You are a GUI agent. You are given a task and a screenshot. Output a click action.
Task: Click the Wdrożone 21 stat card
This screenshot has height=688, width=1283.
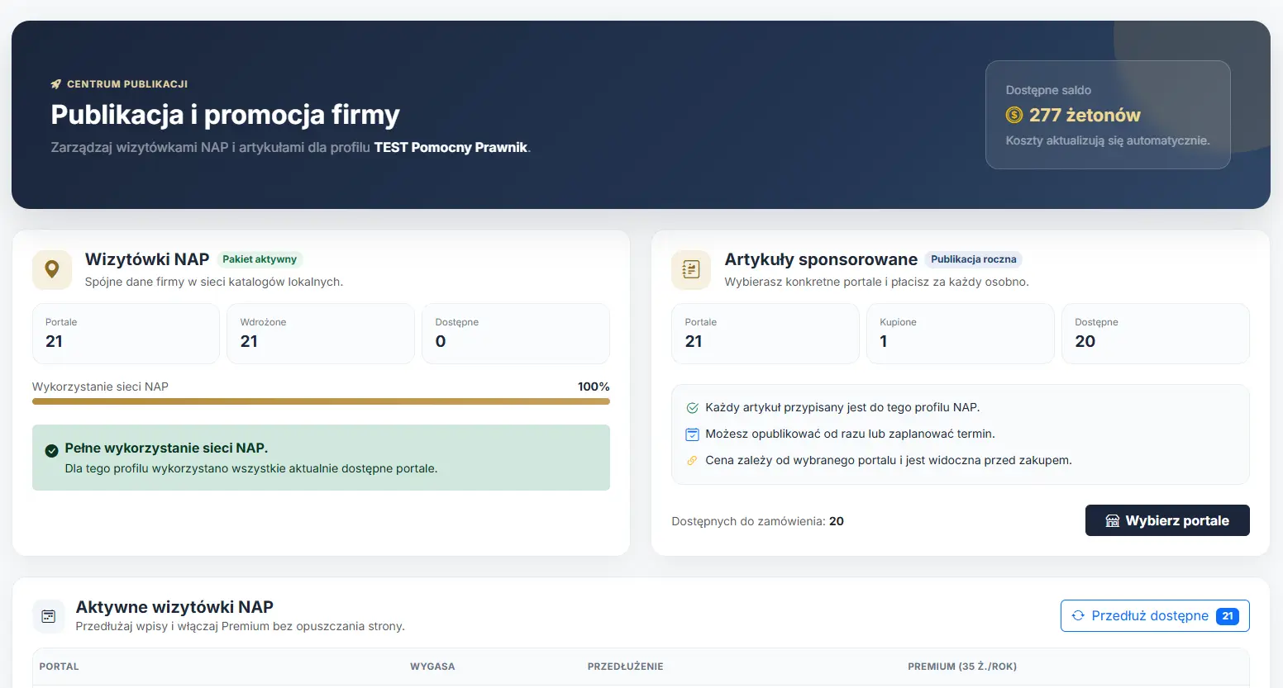click(321, 334)
